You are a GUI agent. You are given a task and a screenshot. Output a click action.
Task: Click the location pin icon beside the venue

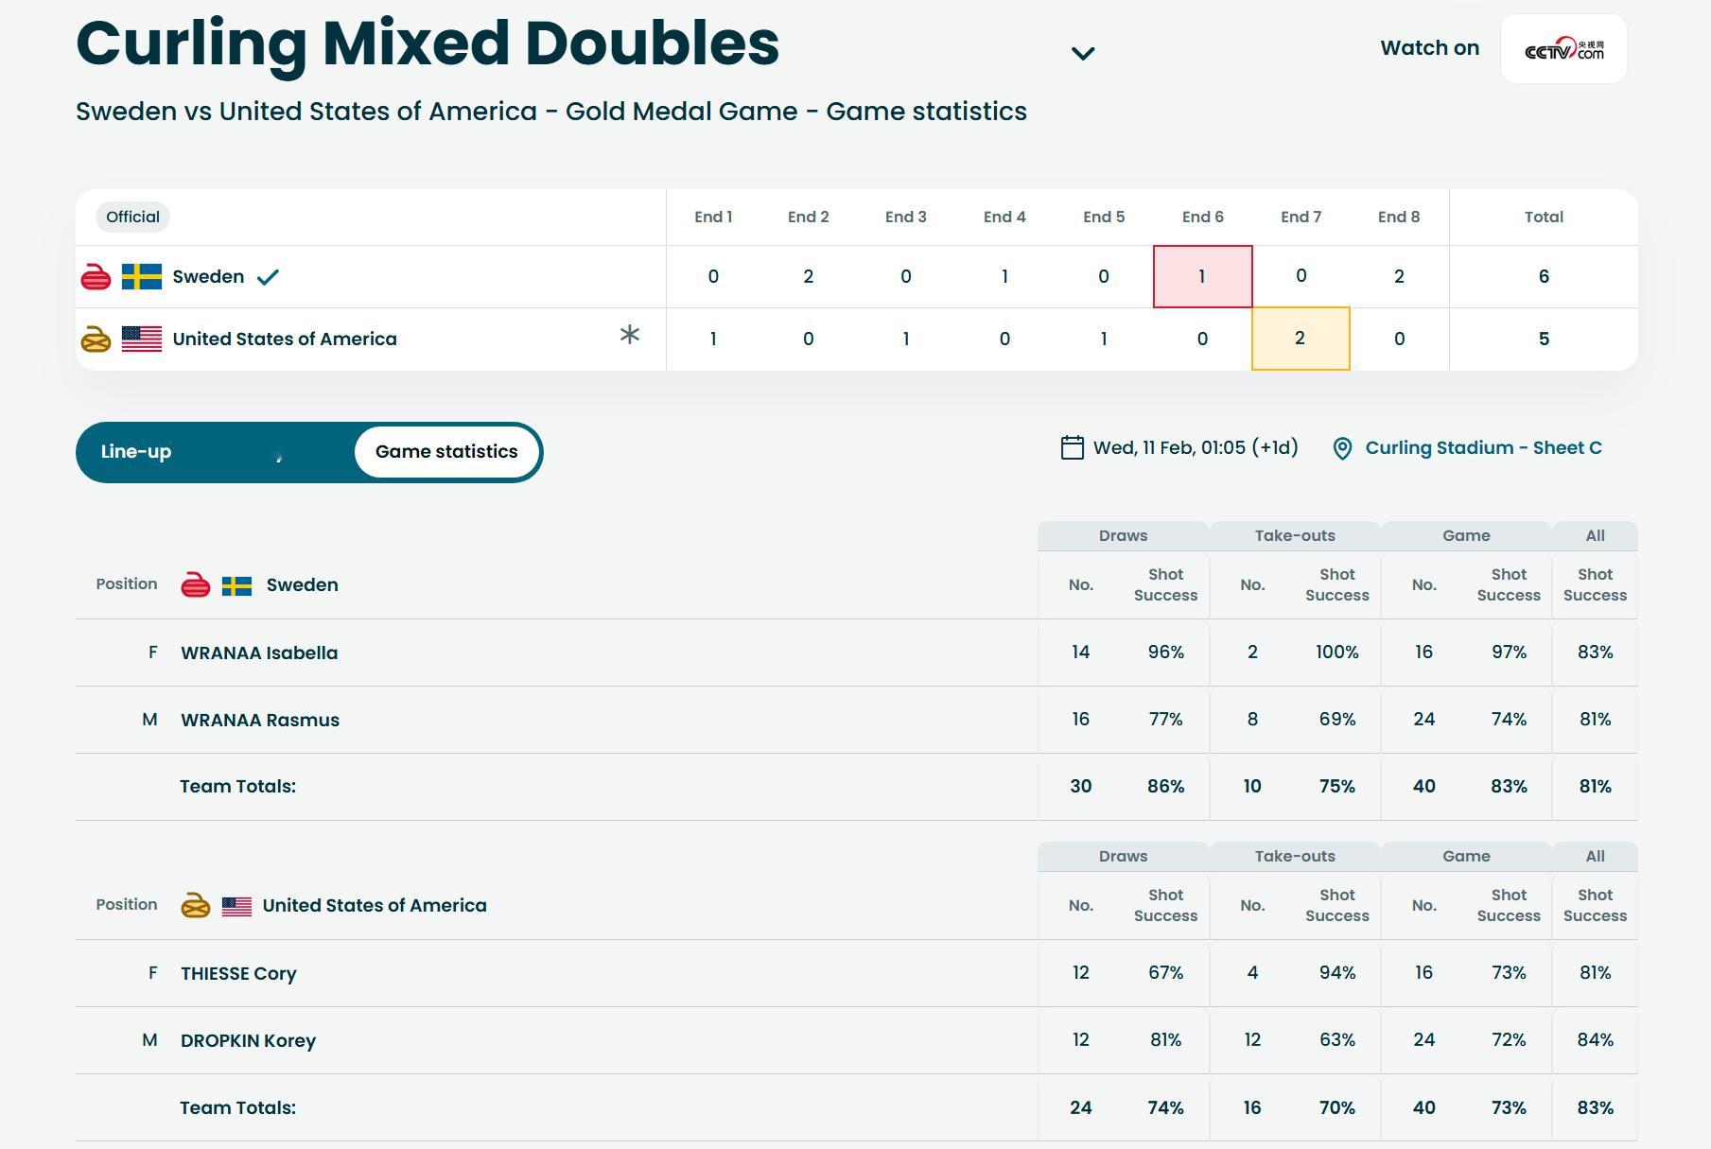click(x=1342, y=448)
